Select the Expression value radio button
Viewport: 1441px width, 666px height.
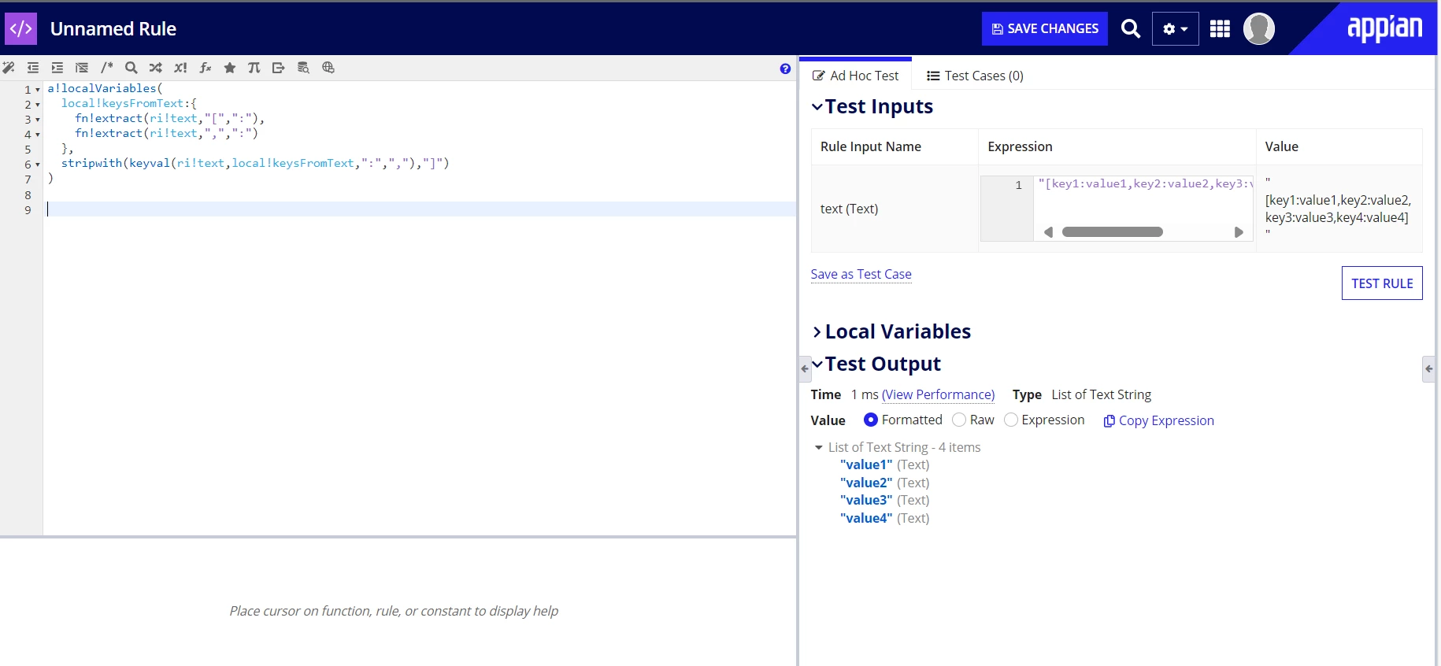(1011, 420)
